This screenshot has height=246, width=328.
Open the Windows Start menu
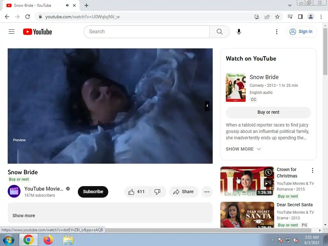coord(9,240)
